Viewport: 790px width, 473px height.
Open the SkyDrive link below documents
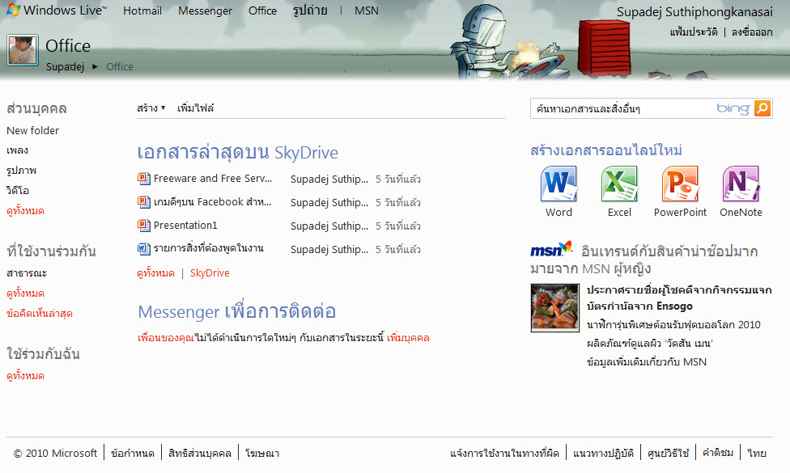tap(210, 273)
